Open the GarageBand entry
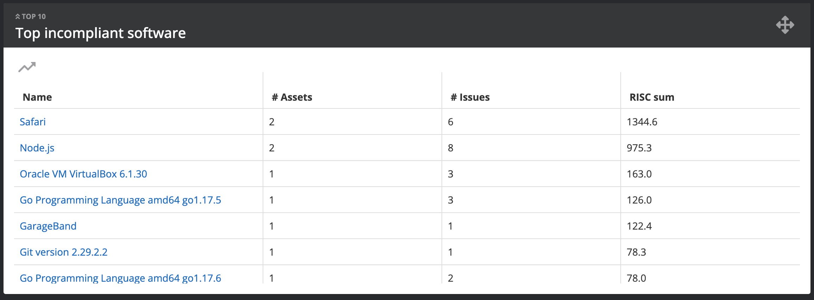This screenshot has width=814, height=300. tap(48, 226)
